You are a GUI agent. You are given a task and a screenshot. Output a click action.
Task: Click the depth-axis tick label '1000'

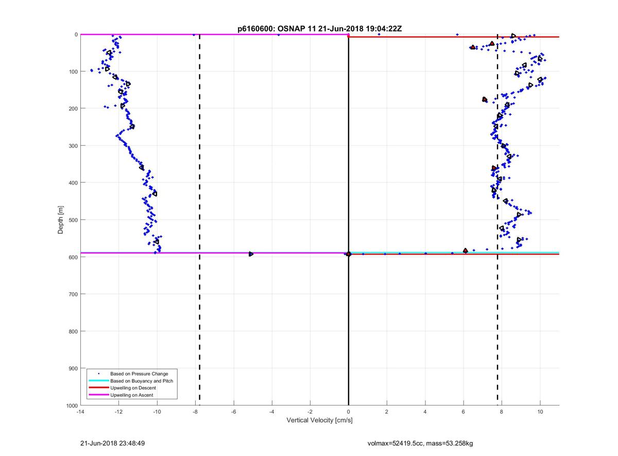pos(71,406)
